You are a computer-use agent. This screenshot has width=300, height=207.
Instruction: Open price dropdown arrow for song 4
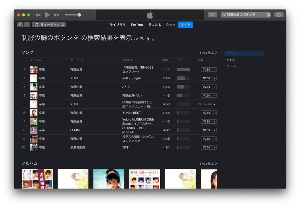pos(214,95)
